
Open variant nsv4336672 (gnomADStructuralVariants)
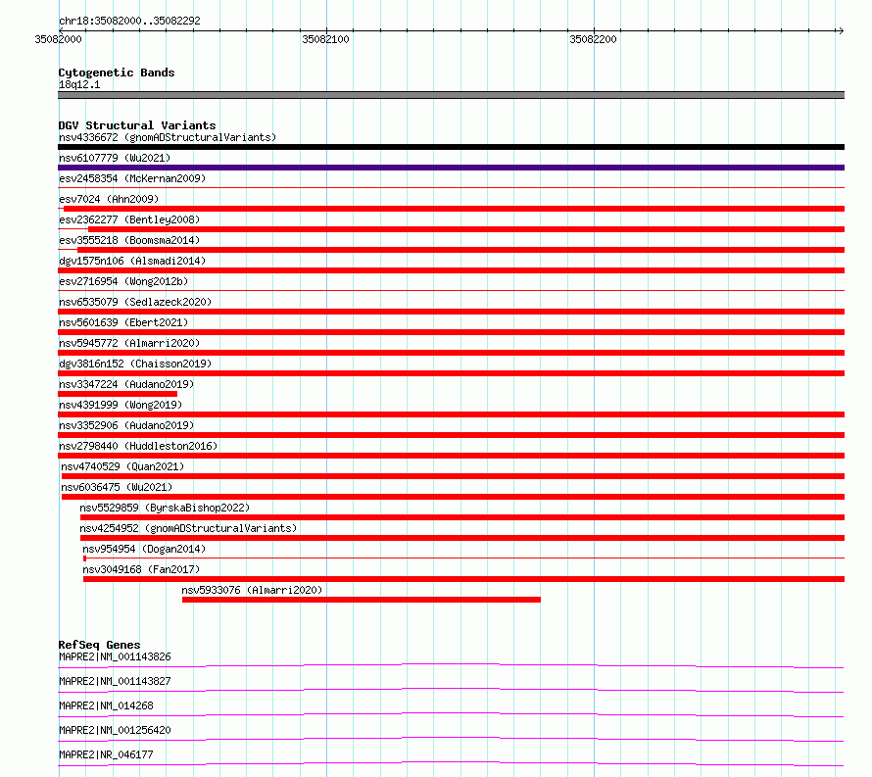tap(168, 137)
